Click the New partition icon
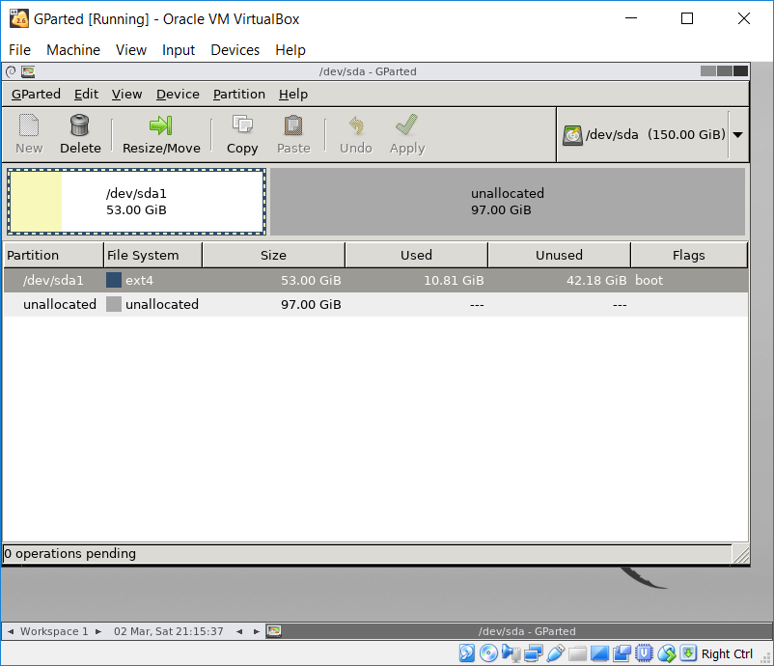The height and width of the screenshot is (666, 774). pyautogui.click(x=28, y=134)
